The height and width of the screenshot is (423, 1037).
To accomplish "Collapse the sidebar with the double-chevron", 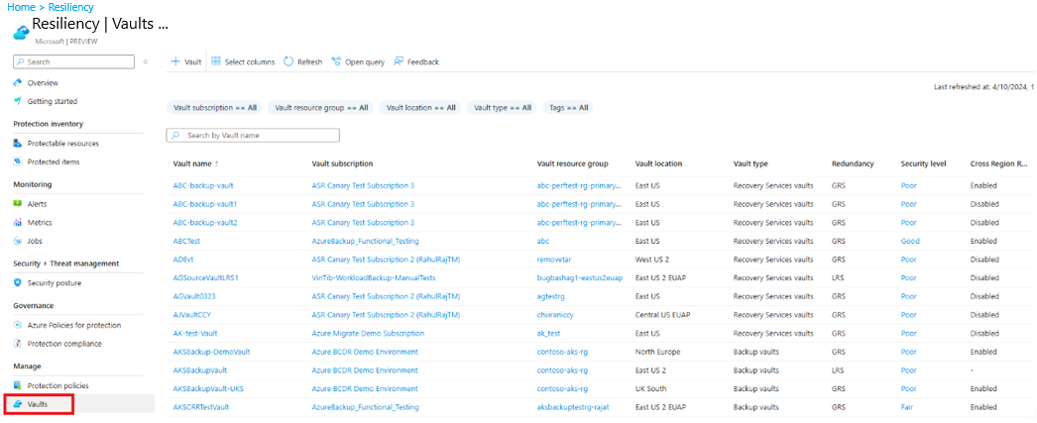I will coord(146,61).
